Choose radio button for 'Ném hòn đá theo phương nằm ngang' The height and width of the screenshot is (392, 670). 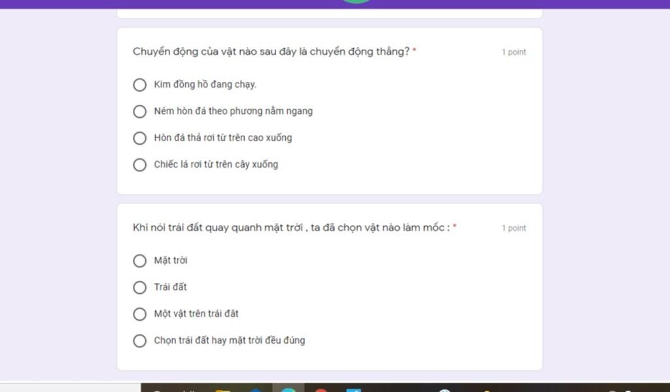coord(139,111)
